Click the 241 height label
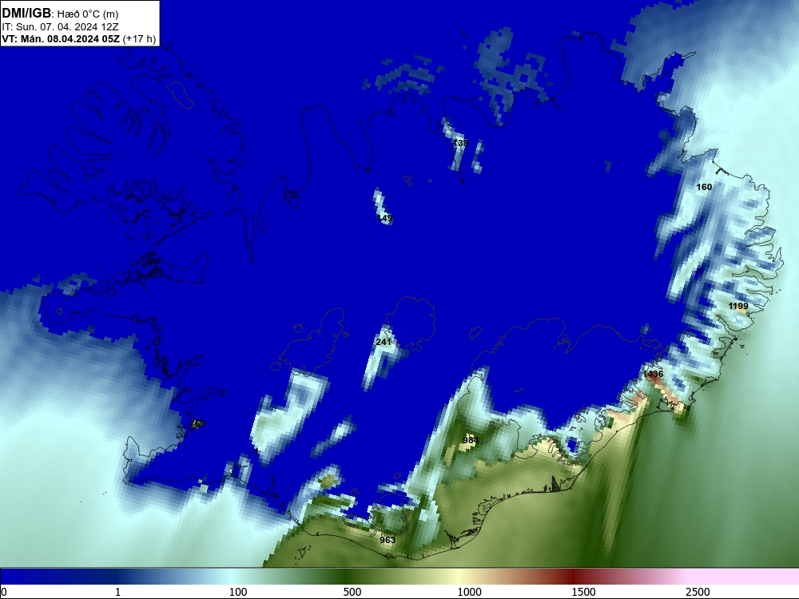The height and width of the screenshot is (599, 799). (384, 342)
